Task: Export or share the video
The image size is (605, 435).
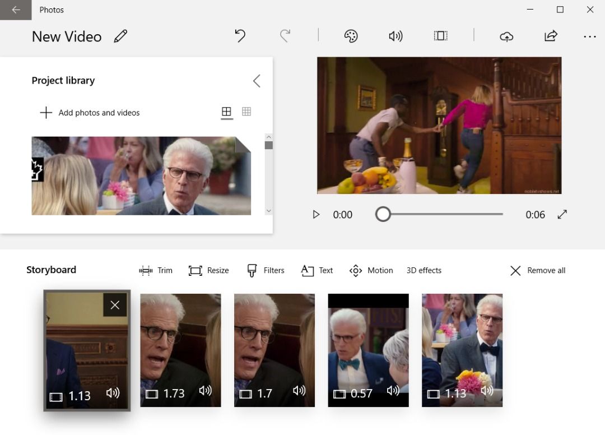Action: tap(551, 36)
